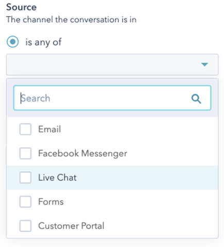
Task: Click the 'is any of' label text
Action: 43,42
